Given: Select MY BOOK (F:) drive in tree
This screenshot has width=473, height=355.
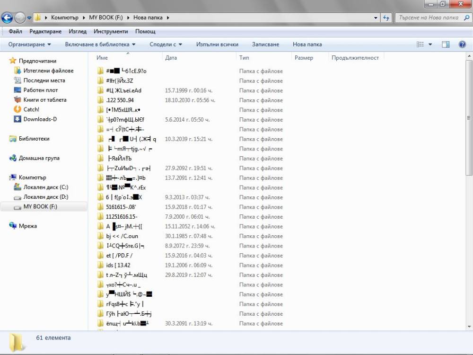Looking at the screenshot, I should coord(40,206).
